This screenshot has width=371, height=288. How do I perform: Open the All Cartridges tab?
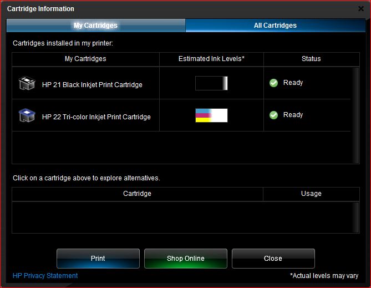(x=275, y=26)
